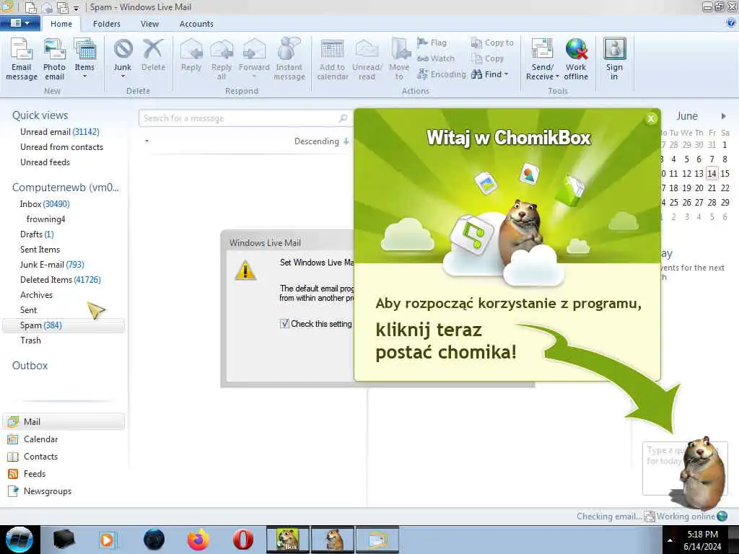Image resolution: width=739 pixels, height=554 pixels.
Task: Open Unread feeds view
Action: (45, 162)
